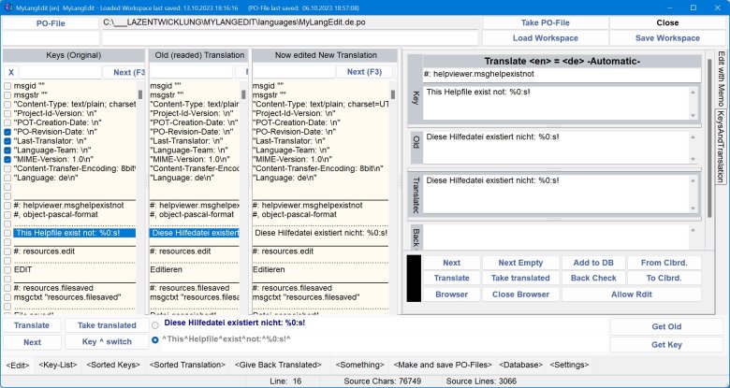Screen dimensions: 730x388
Task: Click the Back Check button
Action: point(593,279)
